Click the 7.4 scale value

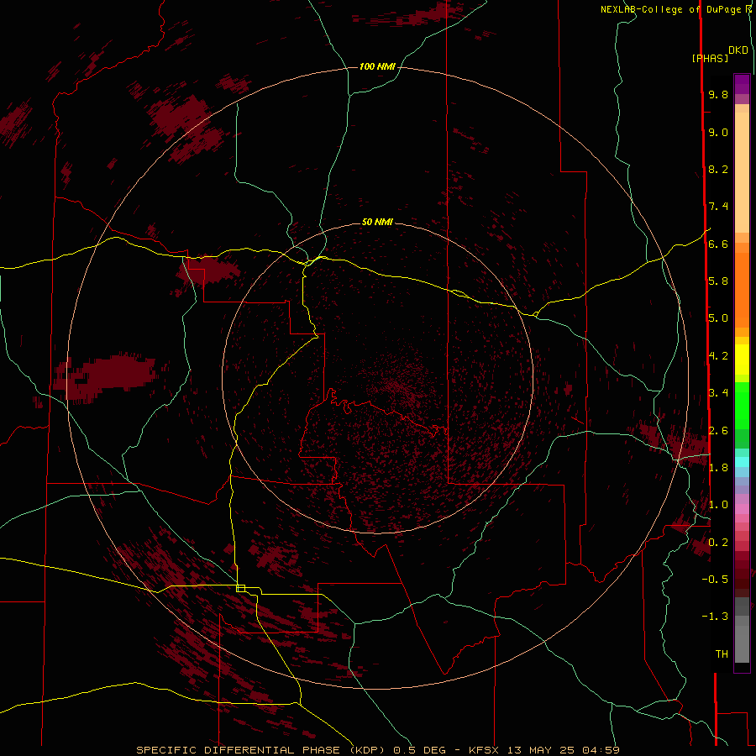(718, 207)
